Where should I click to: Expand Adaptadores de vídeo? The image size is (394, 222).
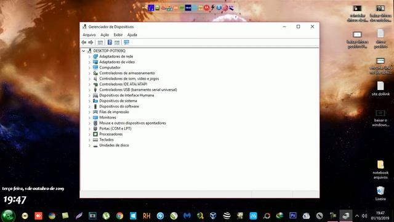coord(89,62)
